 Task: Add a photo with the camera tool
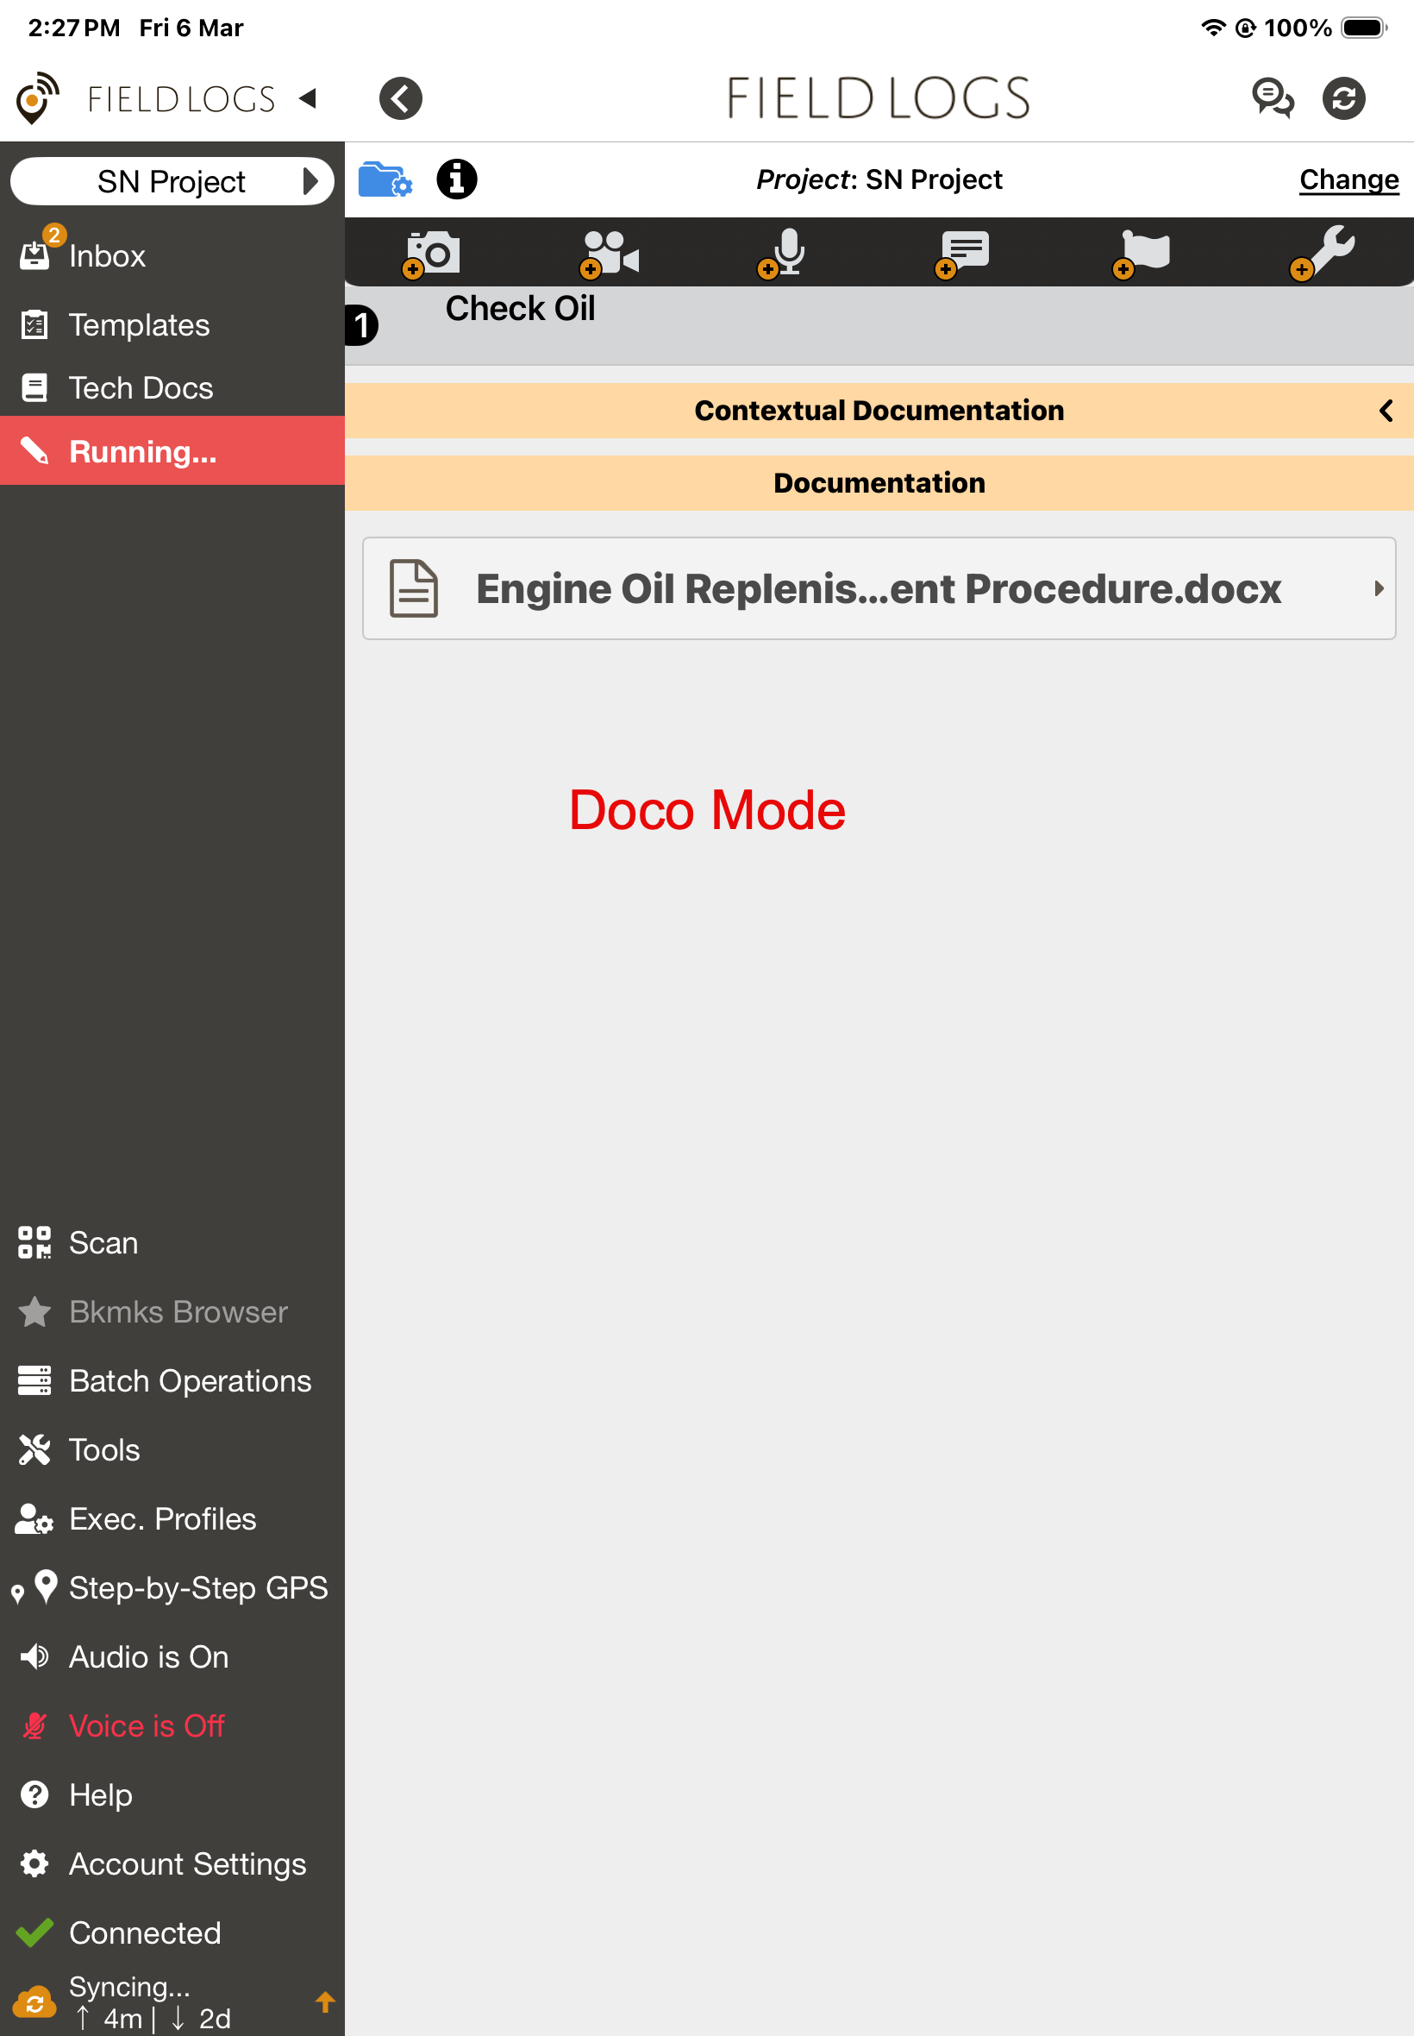click(432, 253)
